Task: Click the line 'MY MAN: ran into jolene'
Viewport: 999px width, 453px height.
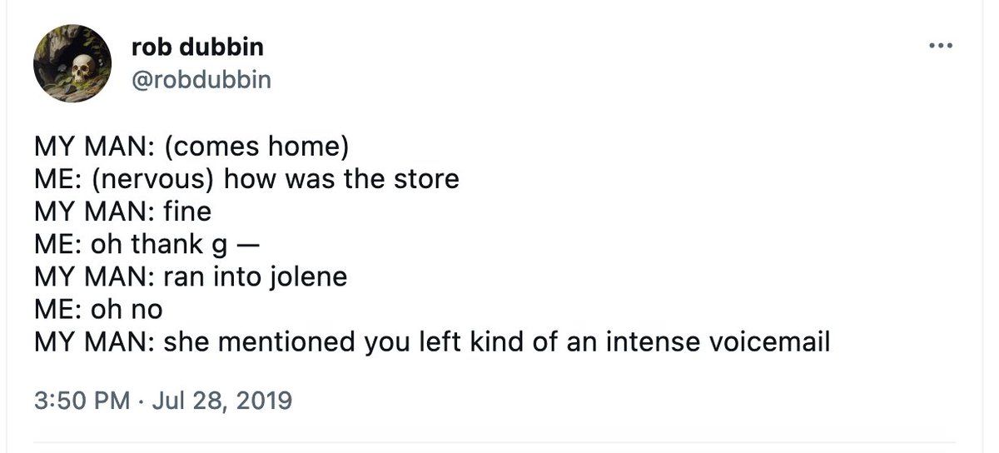Action: 191,276
